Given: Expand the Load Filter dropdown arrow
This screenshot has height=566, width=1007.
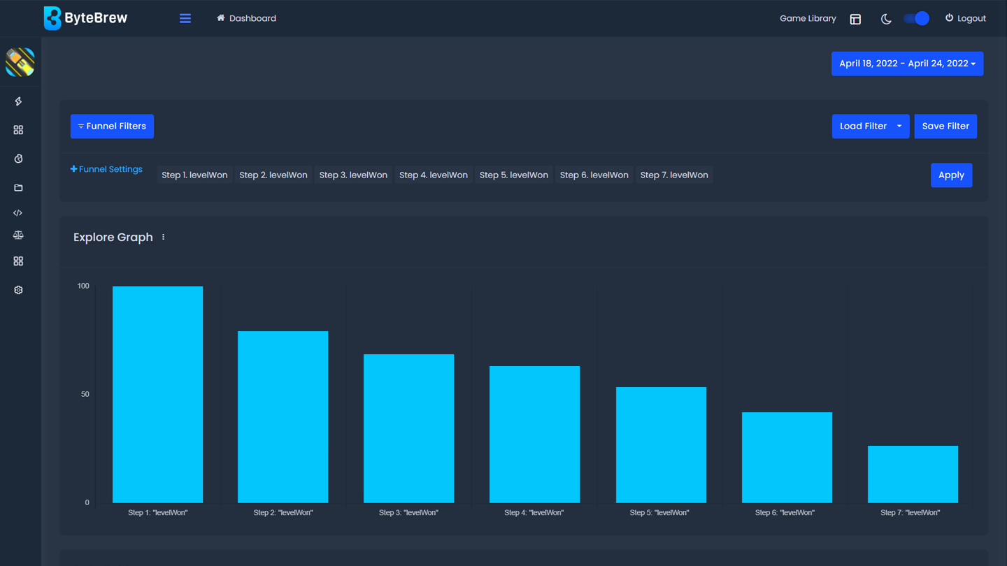Looking at the screenshot, I should [900, 126].
